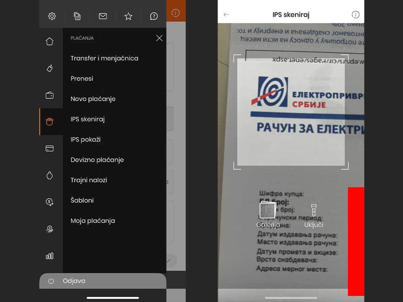403x302 pixels.
Task: Turn on flashlight with Uključi
Action: point(314,216)
